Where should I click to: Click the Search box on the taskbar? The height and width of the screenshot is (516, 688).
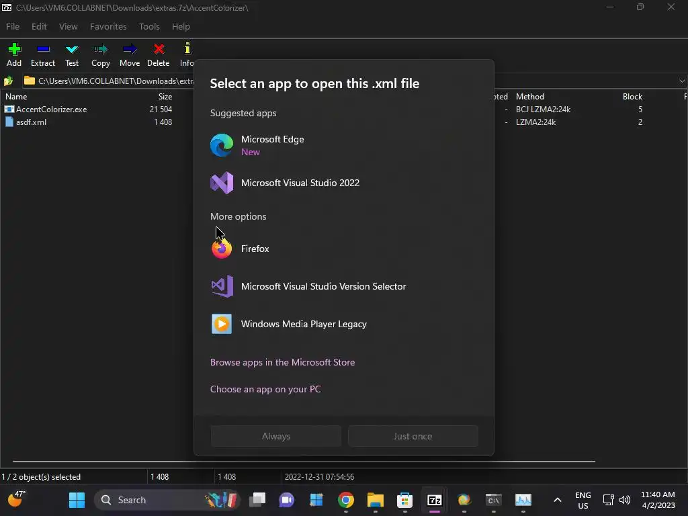pos(167,500)
